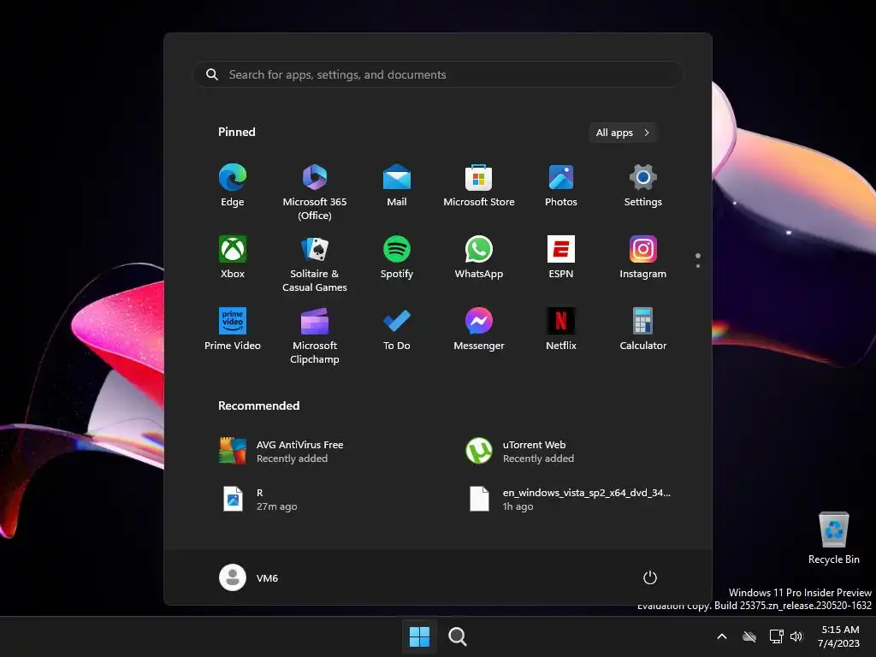Launch the Photos app
The height and width of the screenshot is (657, 876).
[x=561, y=186]
